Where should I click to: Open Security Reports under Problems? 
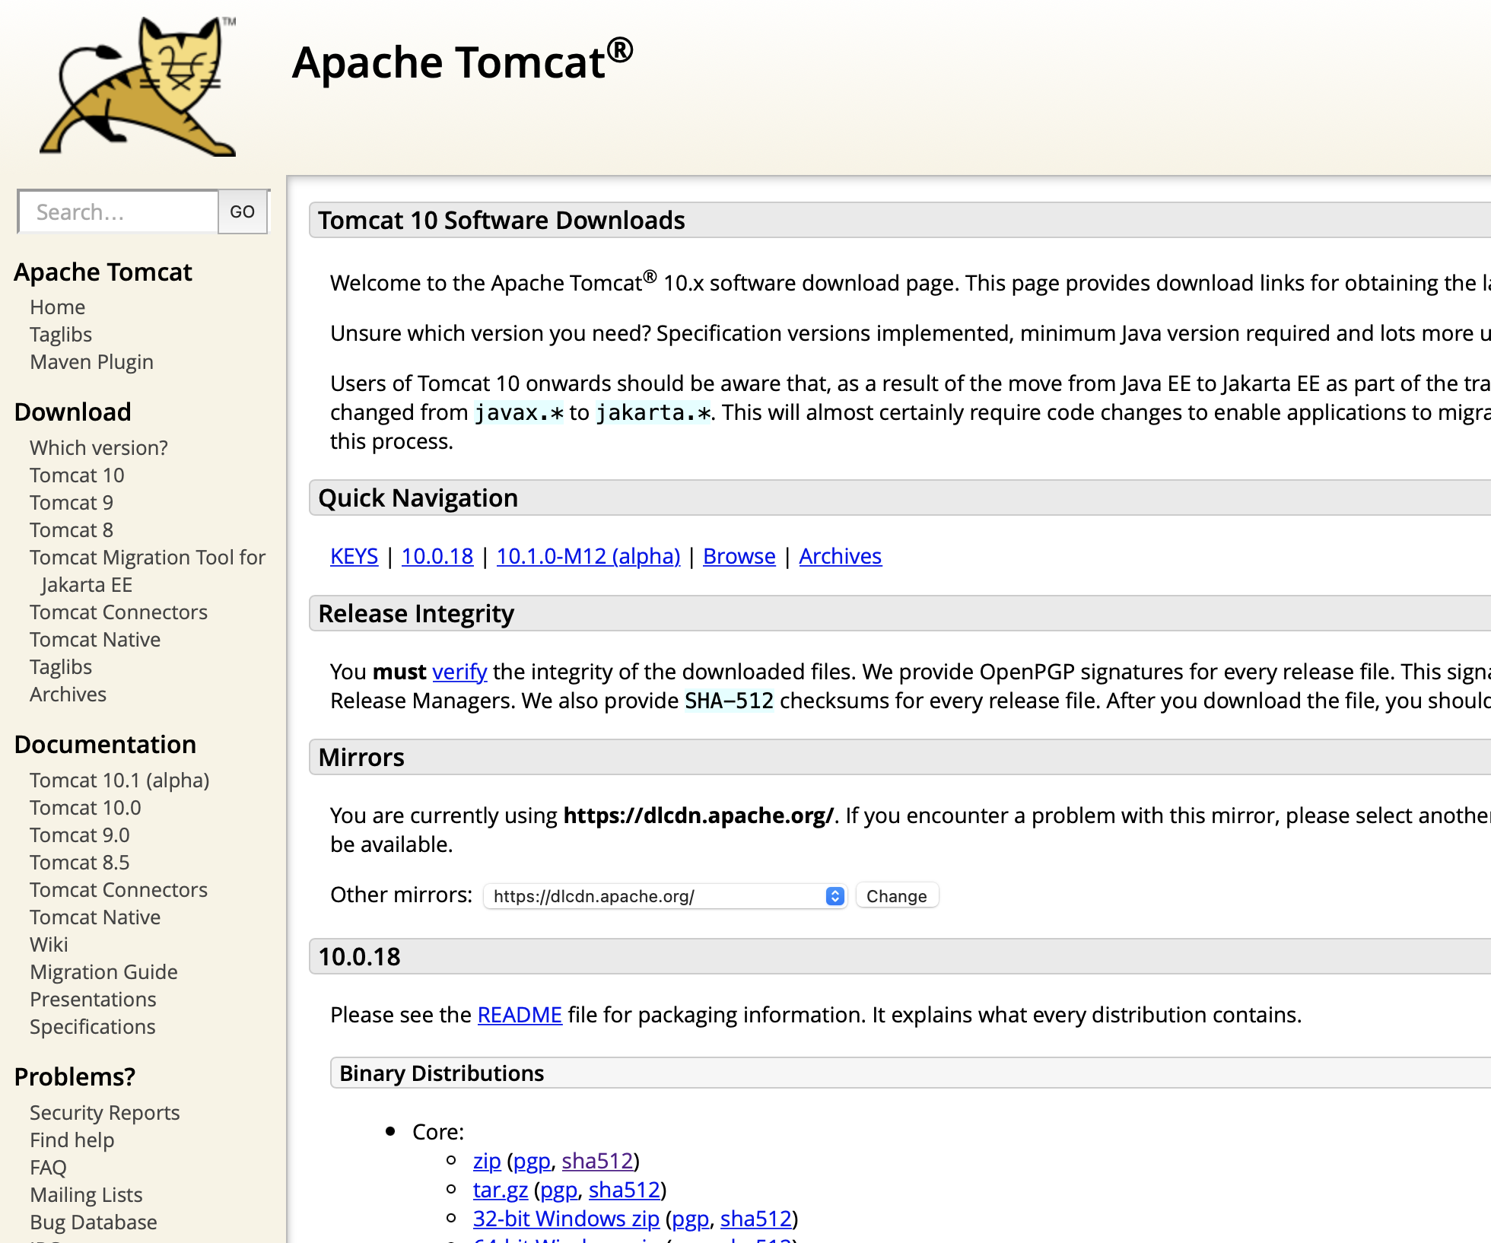[x=104, y=1113]
